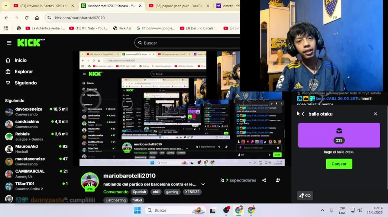Open the Google bookmark
Viewport: 388px width, 217px height.
click(156, 28)
